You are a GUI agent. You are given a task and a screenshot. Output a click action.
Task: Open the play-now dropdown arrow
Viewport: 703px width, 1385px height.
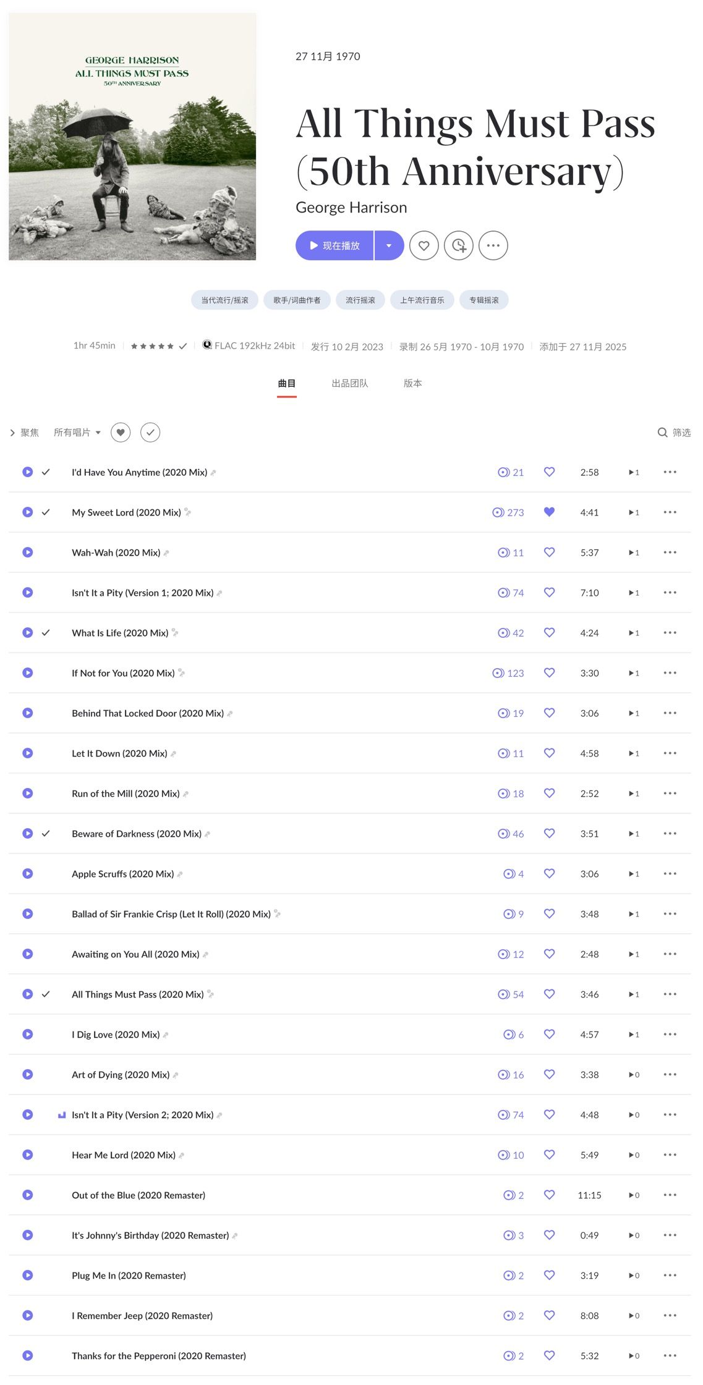(389, 246)
